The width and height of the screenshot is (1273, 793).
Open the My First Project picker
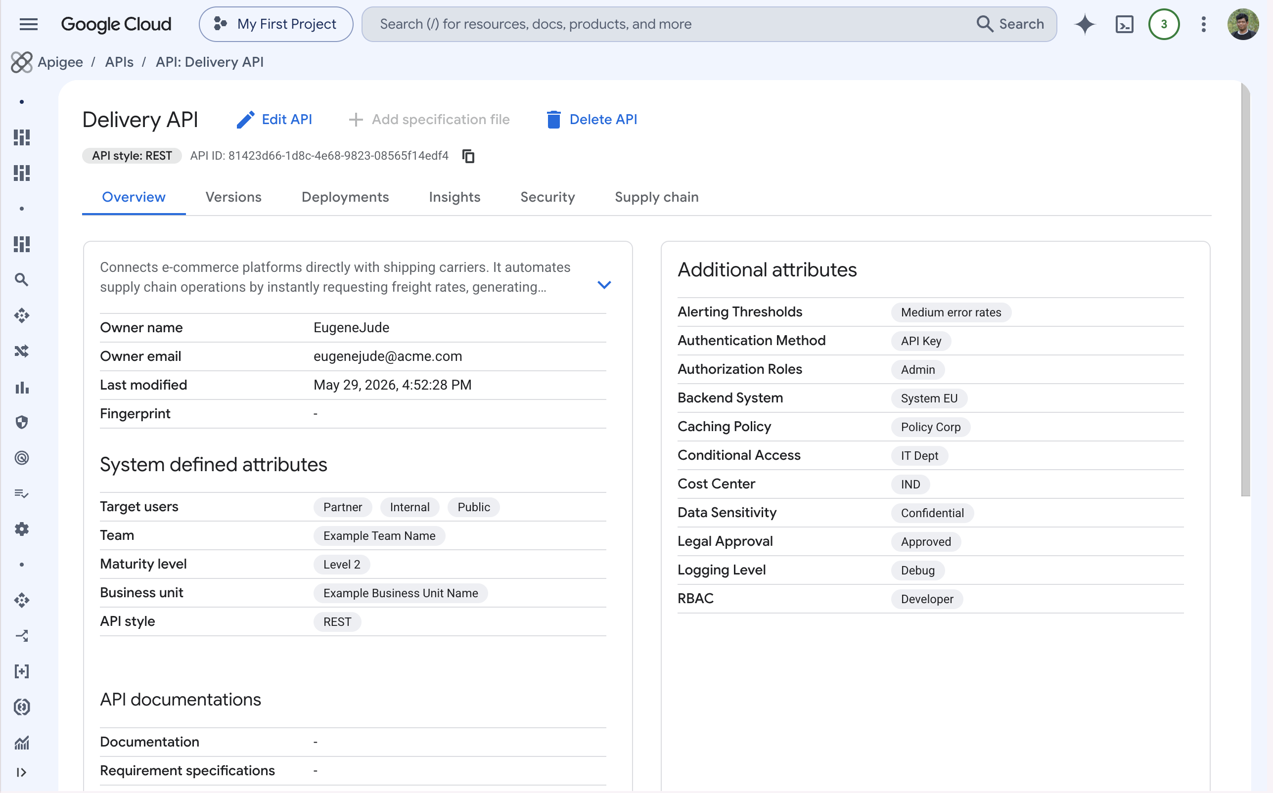[276, 24]
